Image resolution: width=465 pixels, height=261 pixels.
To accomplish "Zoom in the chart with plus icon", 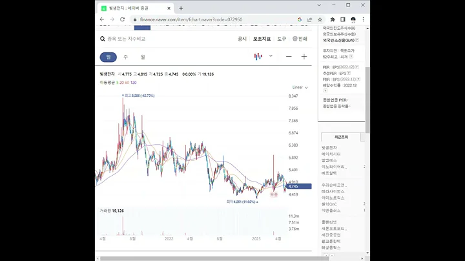I will (x=304, y=57).
